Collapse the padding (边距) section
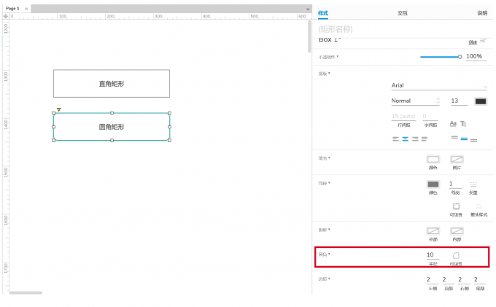 (x=325, y=279)
